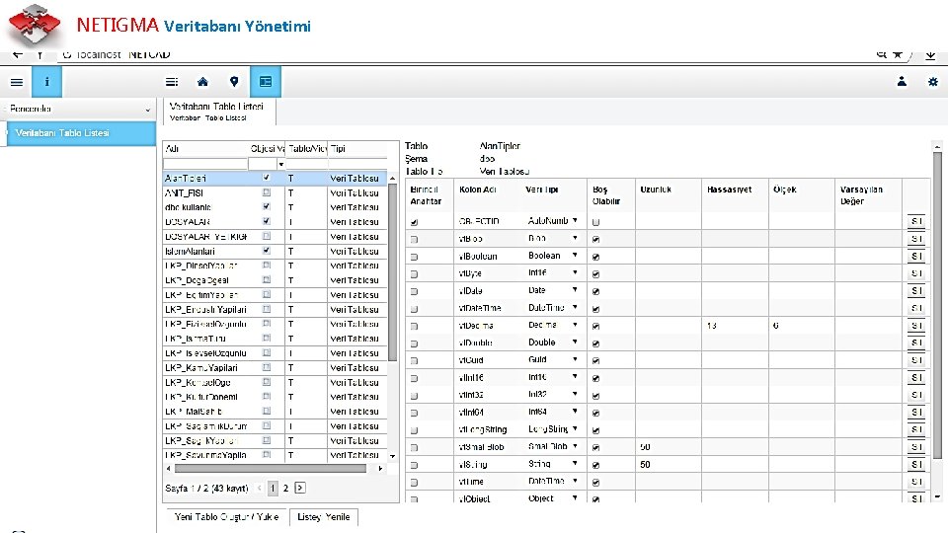Click the action button in vlInt16 row

[916, 378]
